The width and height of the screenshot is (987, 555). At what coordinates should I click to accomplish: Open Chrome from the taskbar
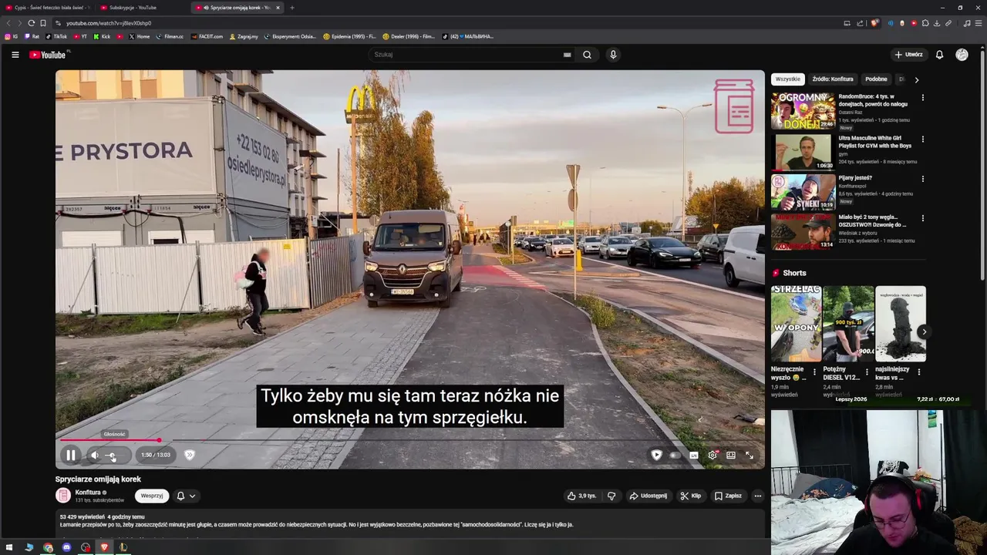pos(48,547)
